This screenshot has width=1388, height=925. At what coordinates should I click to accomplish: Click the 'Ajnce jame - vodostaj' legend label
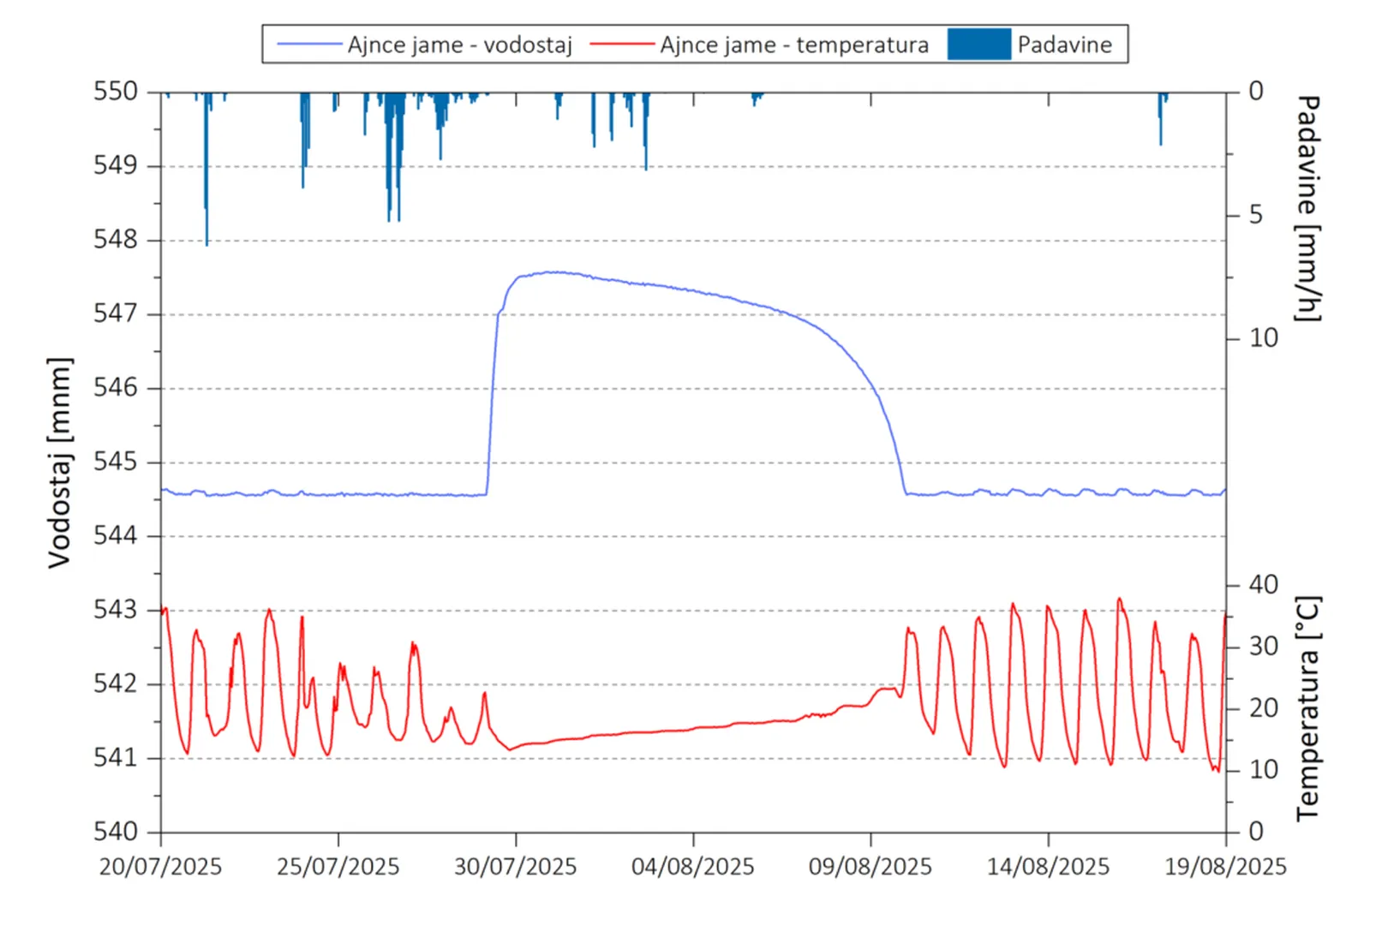(x=459, y=45)
